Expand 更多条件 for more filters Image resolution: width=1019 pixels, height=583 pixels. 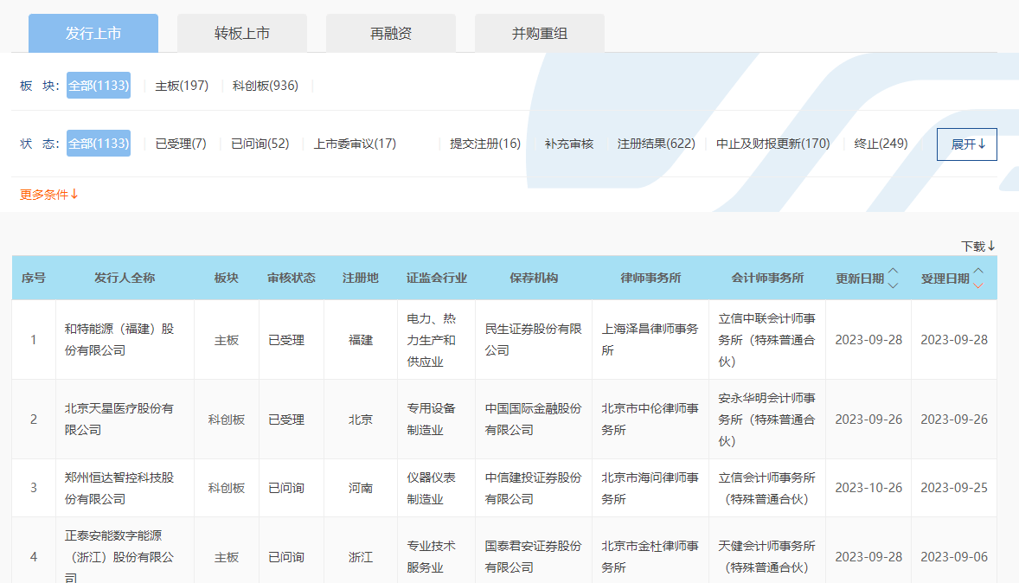pos(49,195)
